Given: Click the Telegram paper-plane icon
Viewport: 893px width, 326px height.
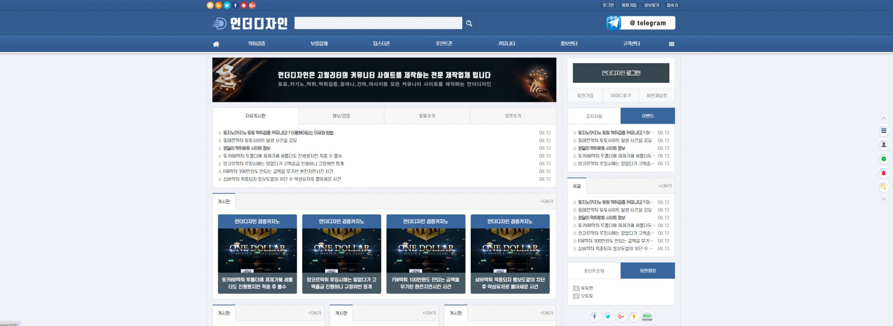Looking at the screenshot, I should [x=613, y=23].
